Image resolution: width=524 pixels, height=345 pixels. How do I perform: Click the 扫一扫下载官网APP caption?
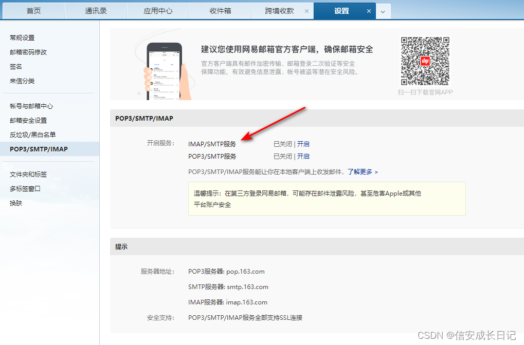click(425, 92)
